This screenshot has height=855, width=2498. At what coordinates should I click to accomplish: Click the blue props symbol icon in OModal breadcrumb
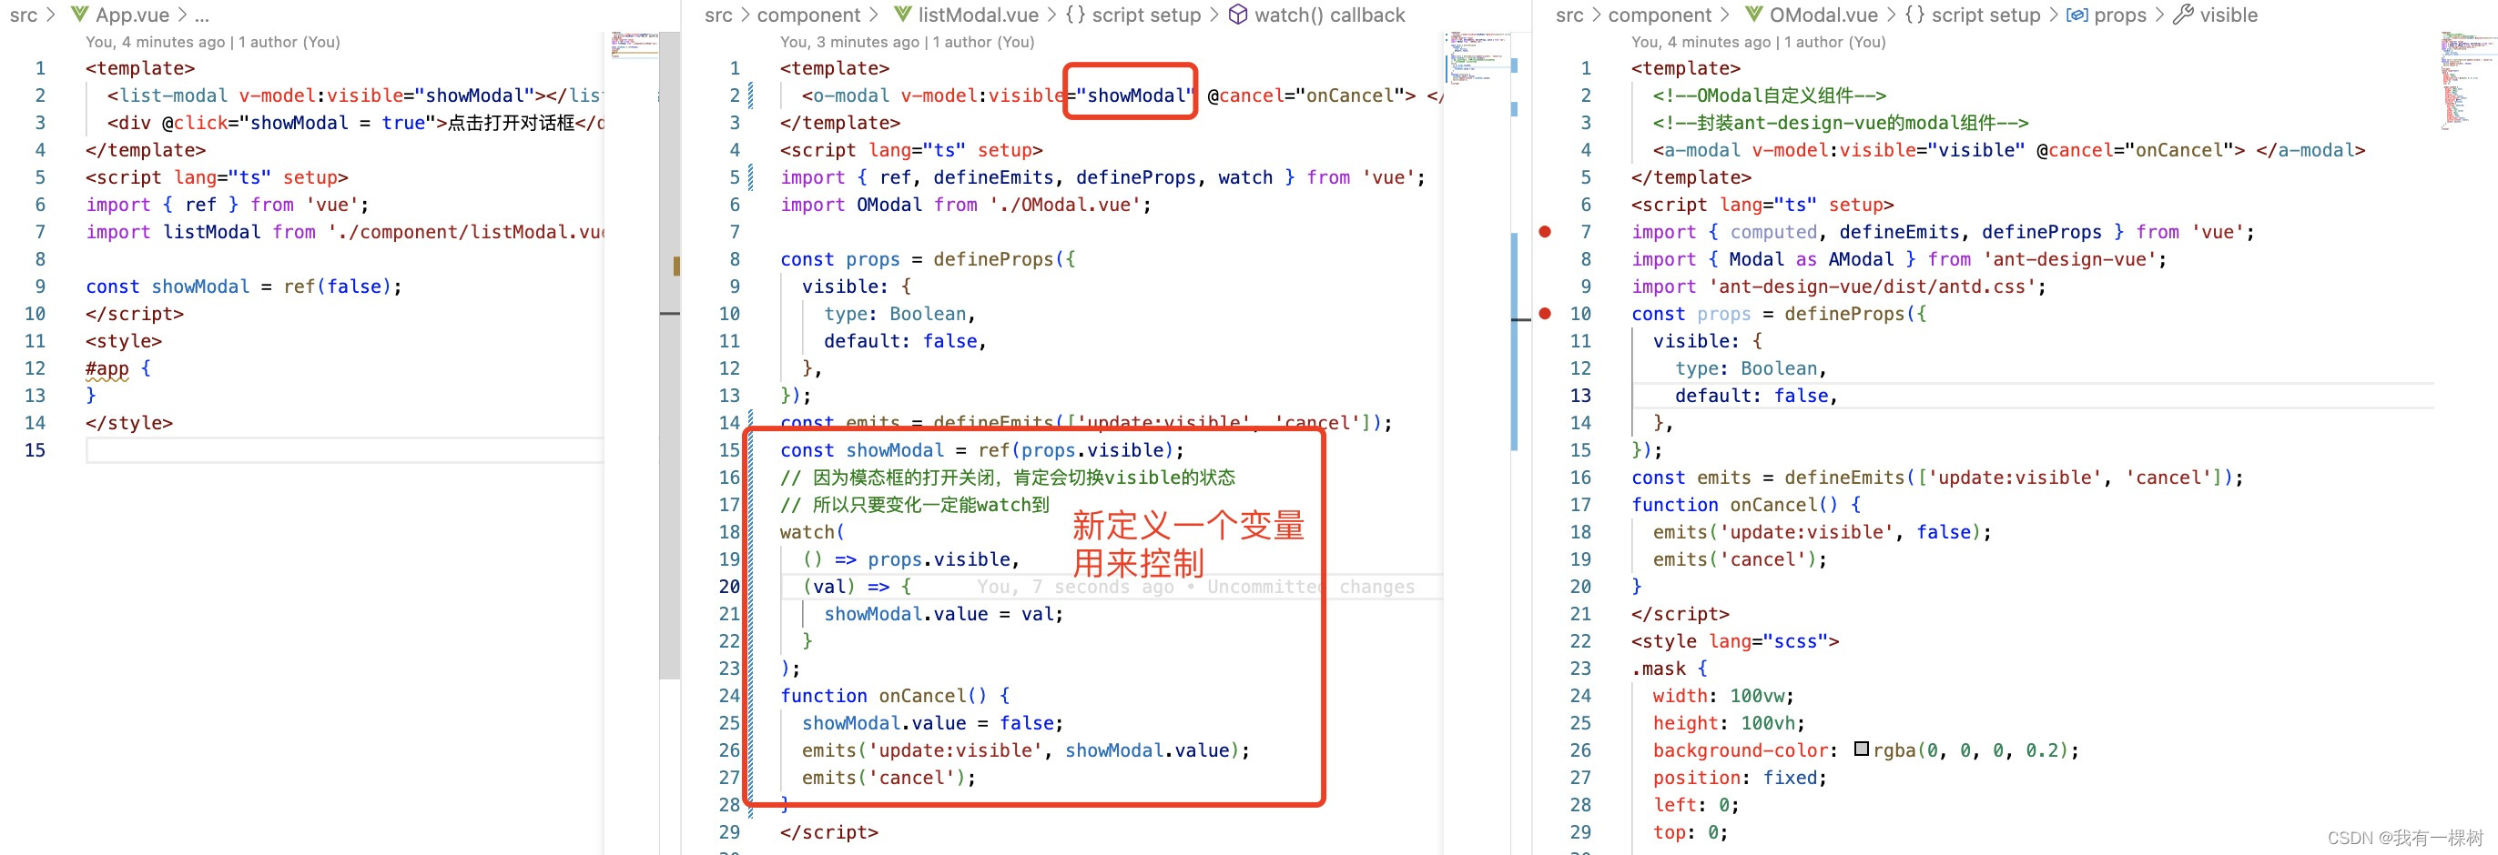point(2076,15)
